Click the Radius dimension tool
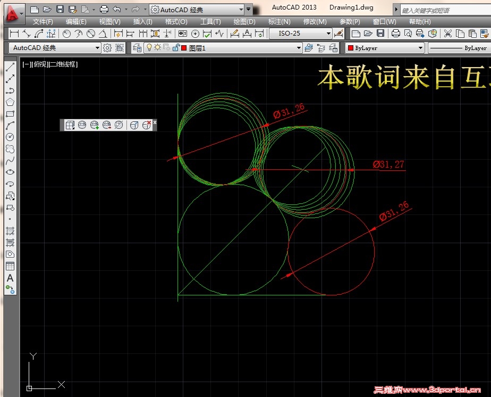 [x=66, y=33]
